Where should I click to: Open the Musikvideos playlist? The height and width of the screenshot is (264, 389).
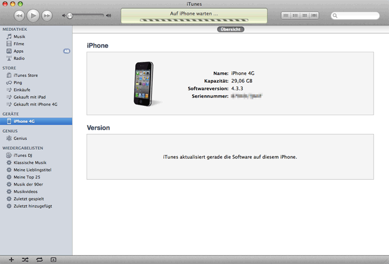click(36, 191)
